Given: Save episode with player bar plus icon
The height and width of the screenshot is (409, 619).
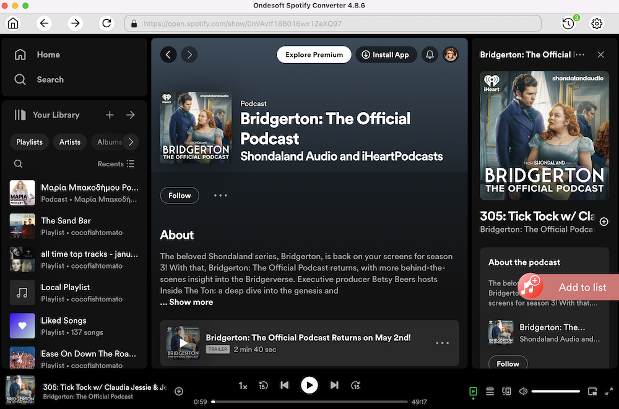Looking at the screenshot, I should [179, 391].
